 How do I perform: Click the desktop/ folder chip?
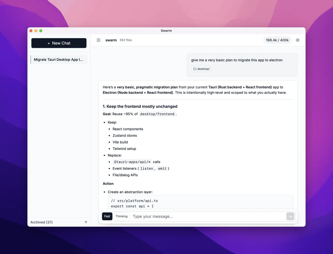(x=201, y=69)
